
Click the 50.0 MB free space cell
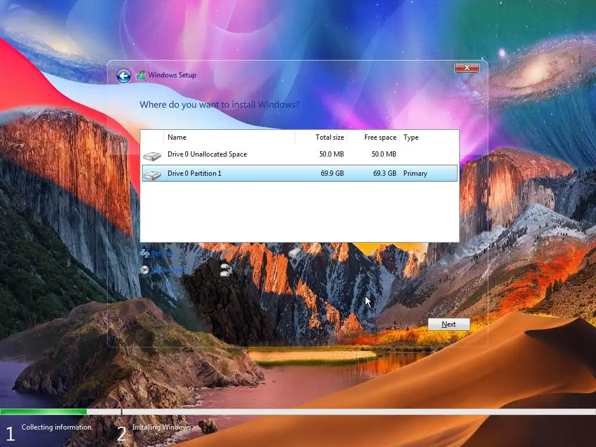click(384, 154)
